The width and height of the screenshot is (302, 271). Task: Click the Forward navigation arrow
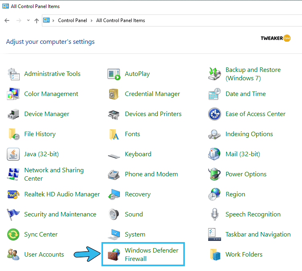coord(19,20)
